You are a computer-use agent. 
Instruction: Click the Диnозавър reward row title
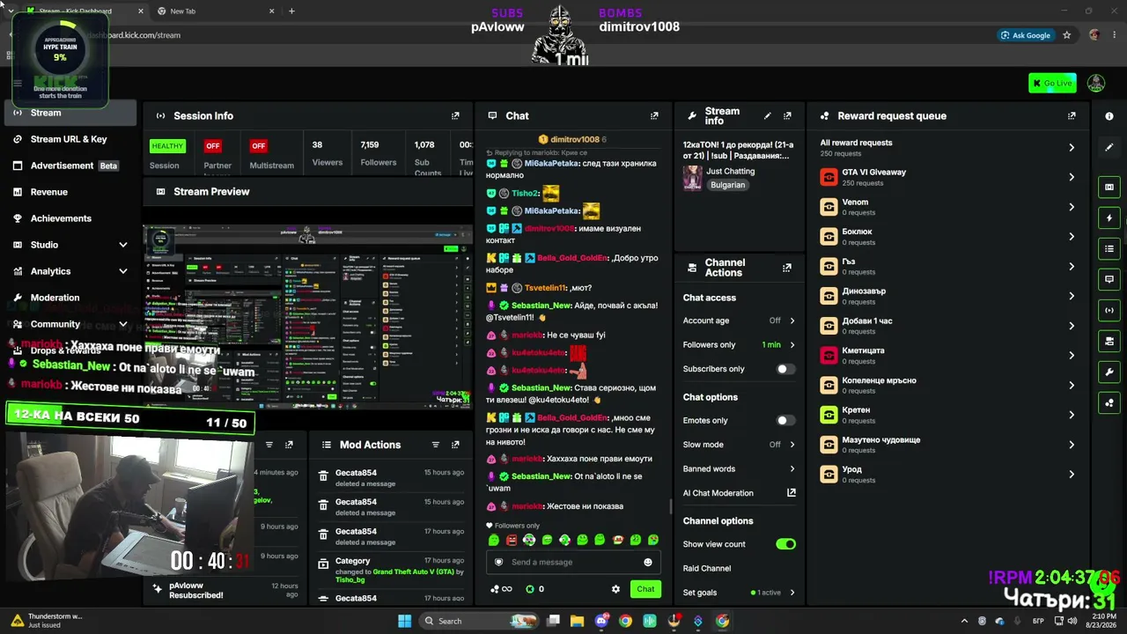click(x=864, y=291)
